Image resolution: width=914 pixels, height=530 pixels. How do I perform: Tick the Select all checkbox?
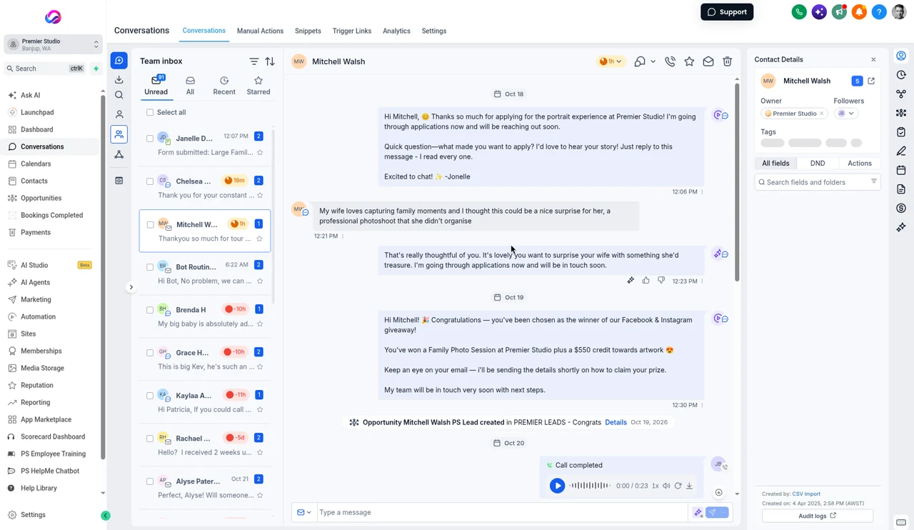pos(150,112)
